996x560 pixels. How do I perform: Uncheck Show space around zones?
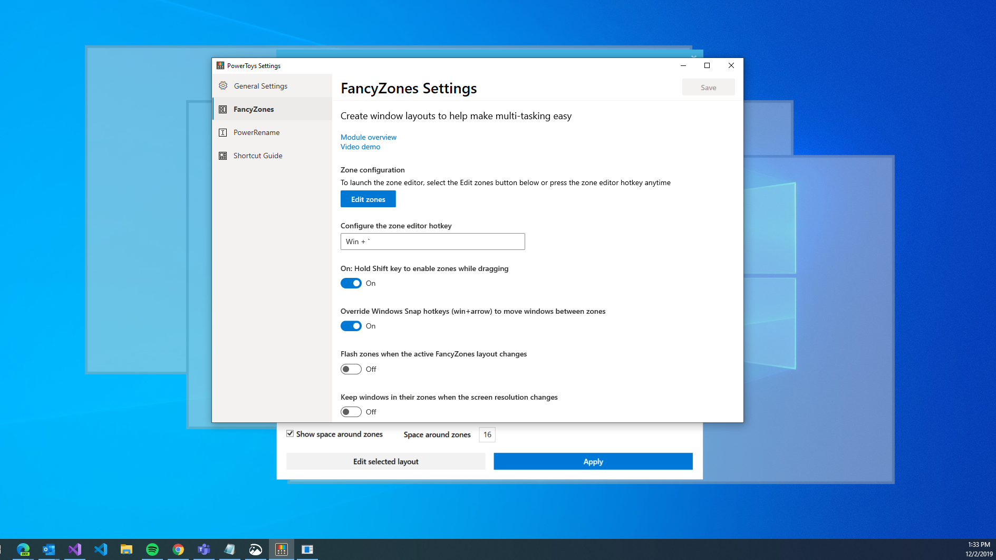(x=290, y=433)
